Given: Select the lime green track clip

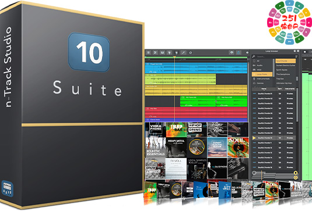Looking at the screenshot, I should (x=180, y=79).
